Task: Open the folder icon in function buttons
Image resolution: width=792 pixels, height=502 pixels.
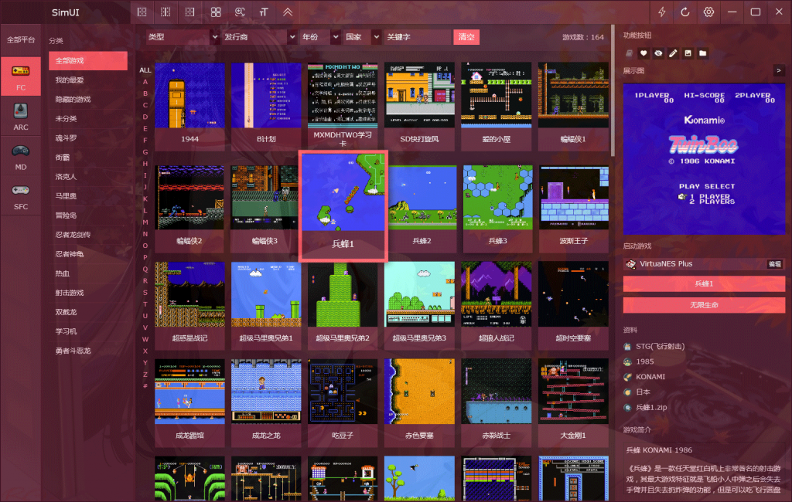Action: [x=702, y=53]
